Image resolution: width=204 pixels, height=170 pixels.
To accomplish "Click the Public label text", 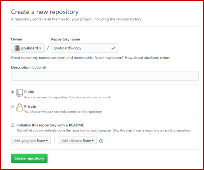I will 29,92.
